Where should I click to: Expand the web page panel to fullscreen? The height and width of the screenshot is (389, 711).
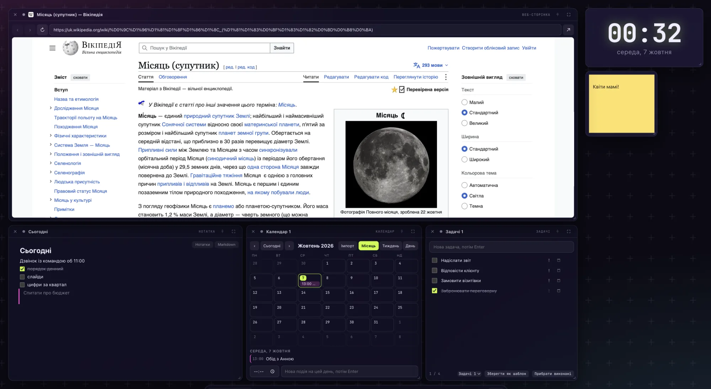pos(568,15)
